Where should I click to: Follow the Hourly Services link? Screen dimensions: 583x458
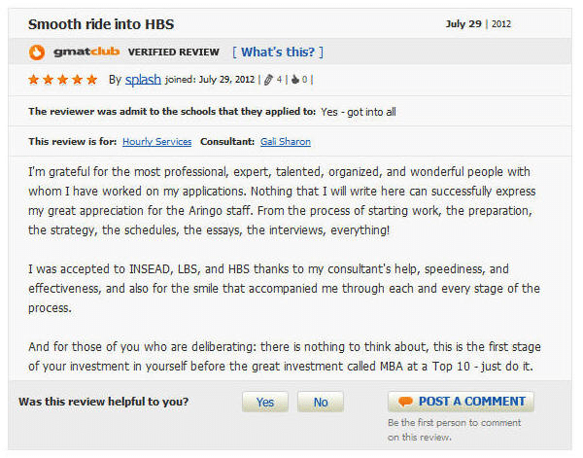pos(156,142)
